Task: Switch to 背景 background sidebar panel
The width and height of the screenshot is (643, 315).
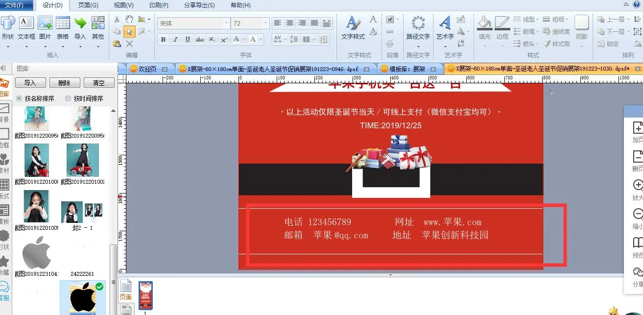Action: 4,113
